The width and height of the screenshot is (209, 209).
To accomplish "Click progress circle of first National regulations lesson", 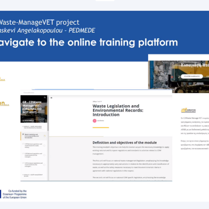I will coord(44,145).
